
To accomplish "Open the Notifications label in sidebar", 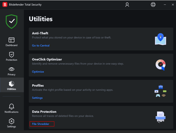I will 11,112.
